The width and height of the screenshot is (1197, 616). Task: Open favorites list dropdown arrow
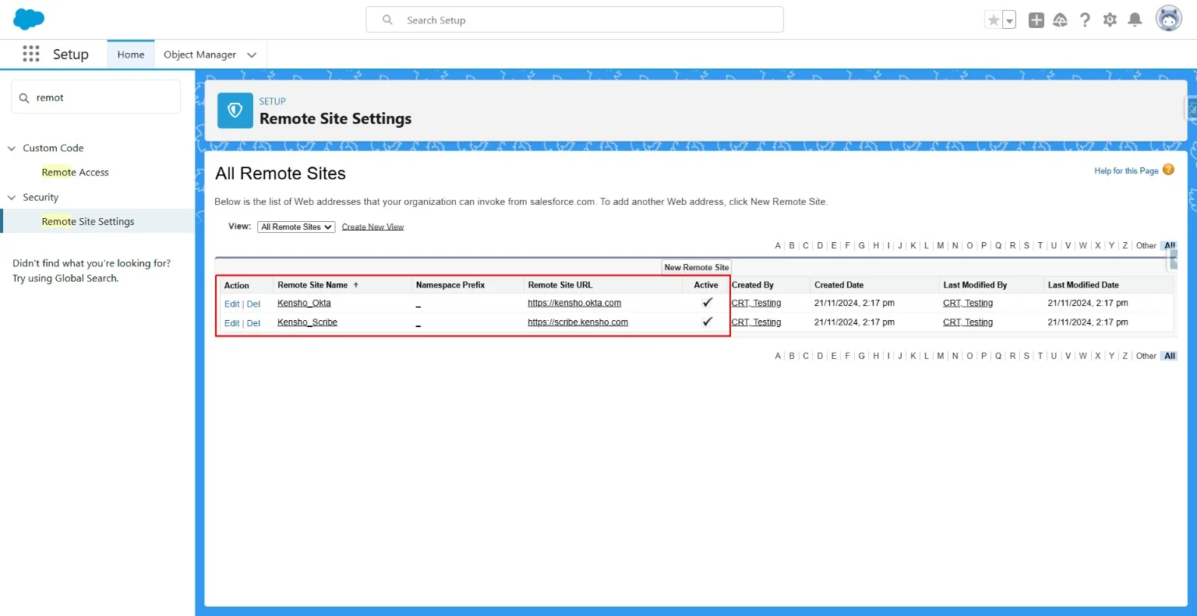(1009, 21)
